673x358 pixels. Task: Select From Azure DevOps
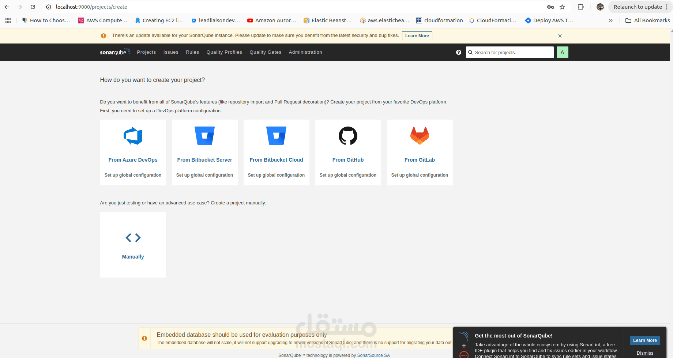[x=133, y=160]
